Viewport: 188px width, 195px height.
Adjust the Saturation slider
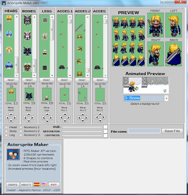[82, 131]
